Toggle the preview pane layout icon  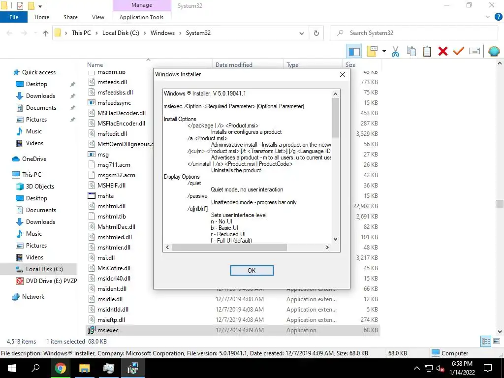click(x=354, y=51)
